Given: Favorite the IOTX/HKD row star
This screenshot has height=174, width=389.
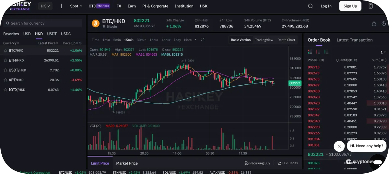Looking at the screenshot, I should pos(5,90).
